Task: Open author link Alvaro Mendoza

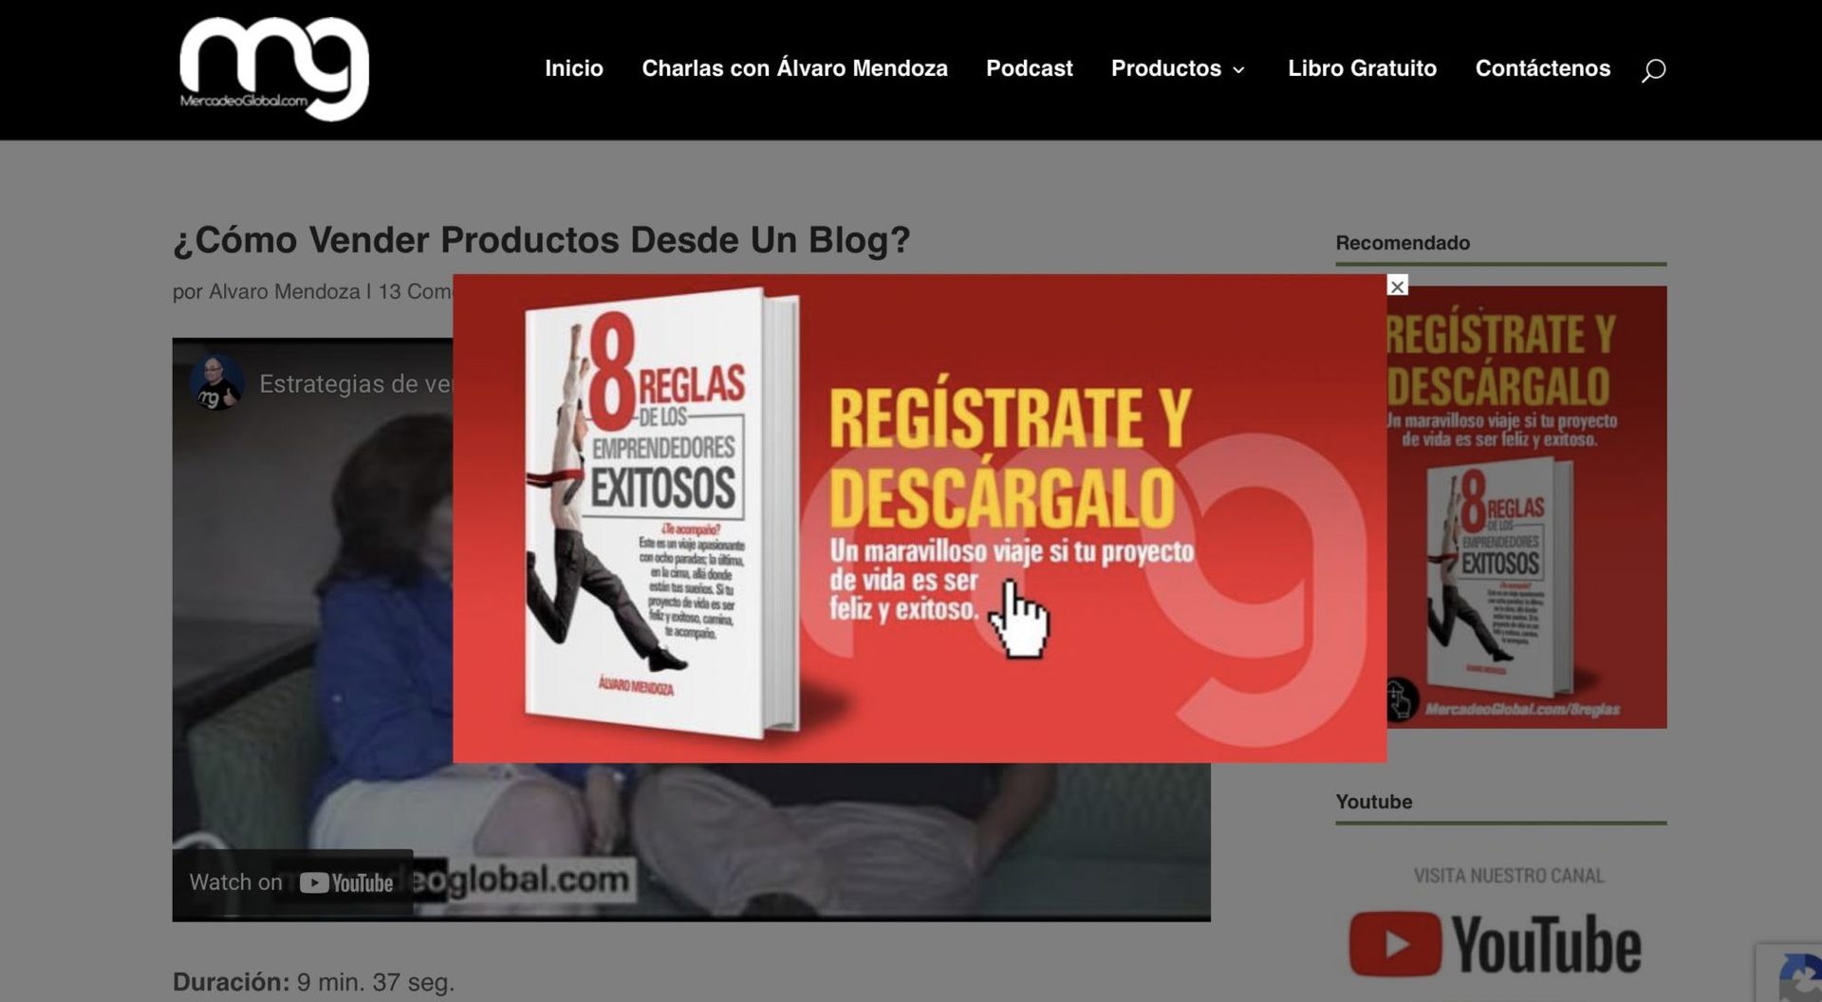Action: 284,291
